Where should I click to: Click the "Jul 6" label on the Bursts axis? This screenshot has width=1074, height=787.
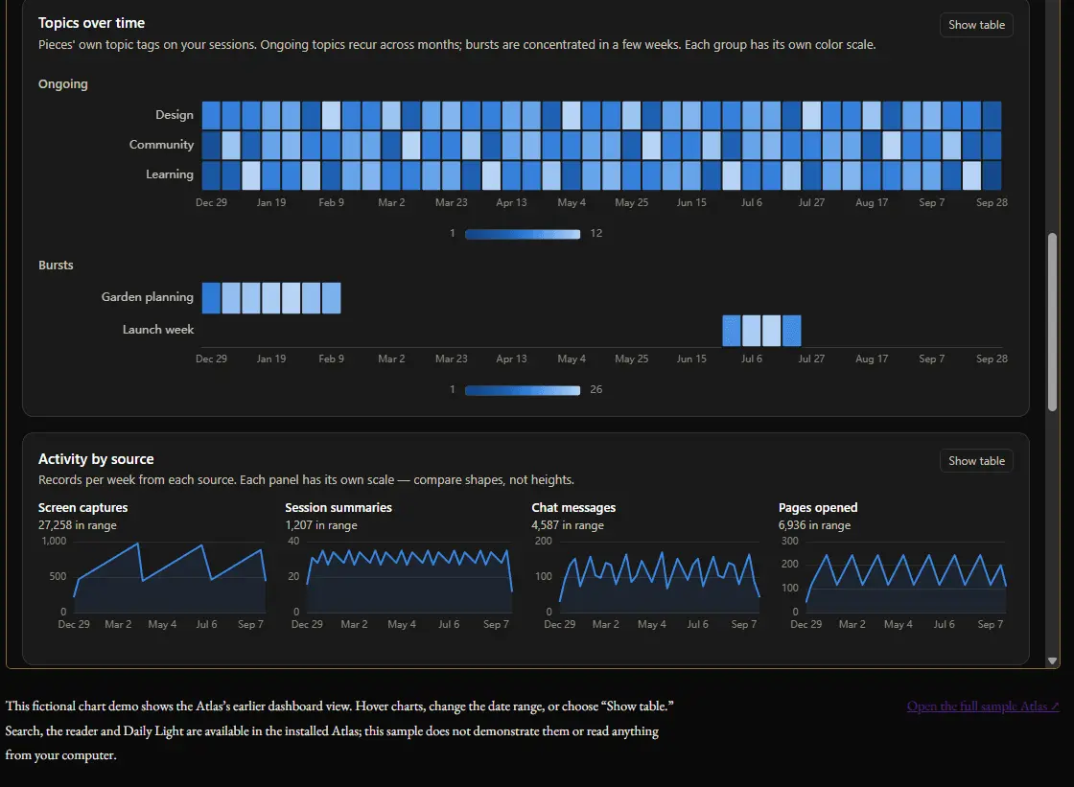752,359
